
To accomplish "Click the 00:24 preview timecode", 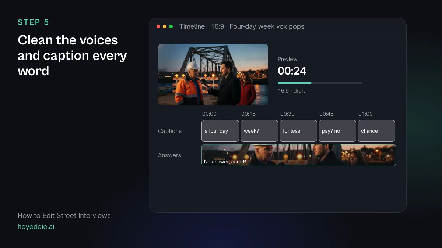I will coord(292,71).
